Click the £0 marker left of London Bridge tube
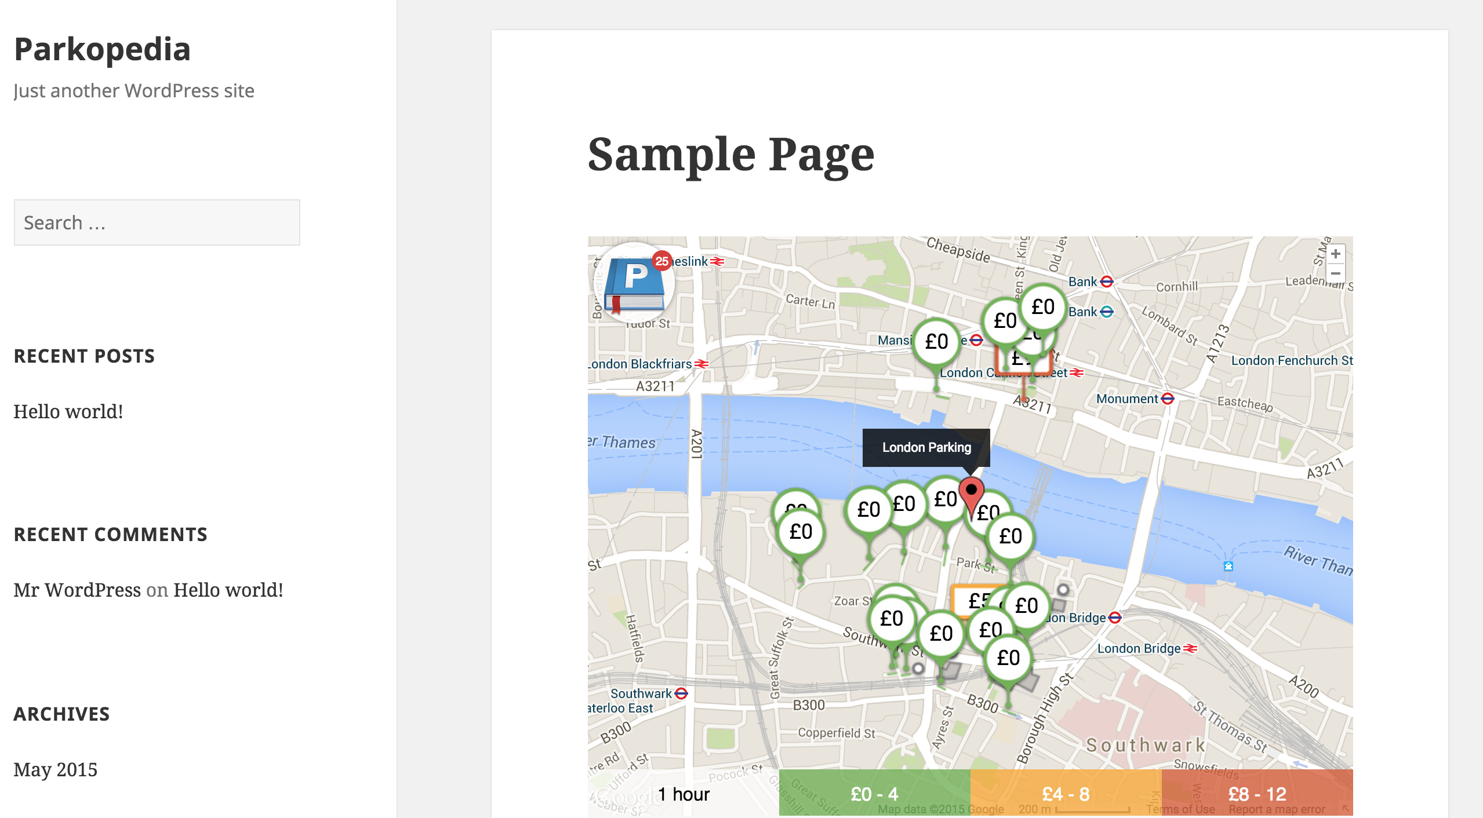Screen dimensions: 1483x818 [x=1027, y=605]
